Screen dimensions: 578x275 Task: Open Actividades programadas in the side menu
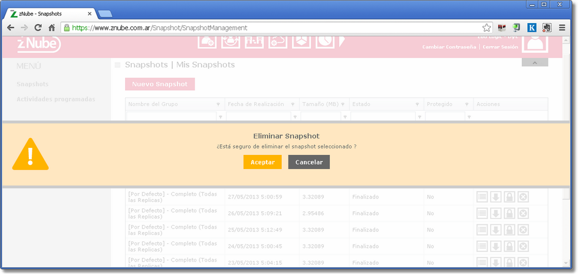56,99
